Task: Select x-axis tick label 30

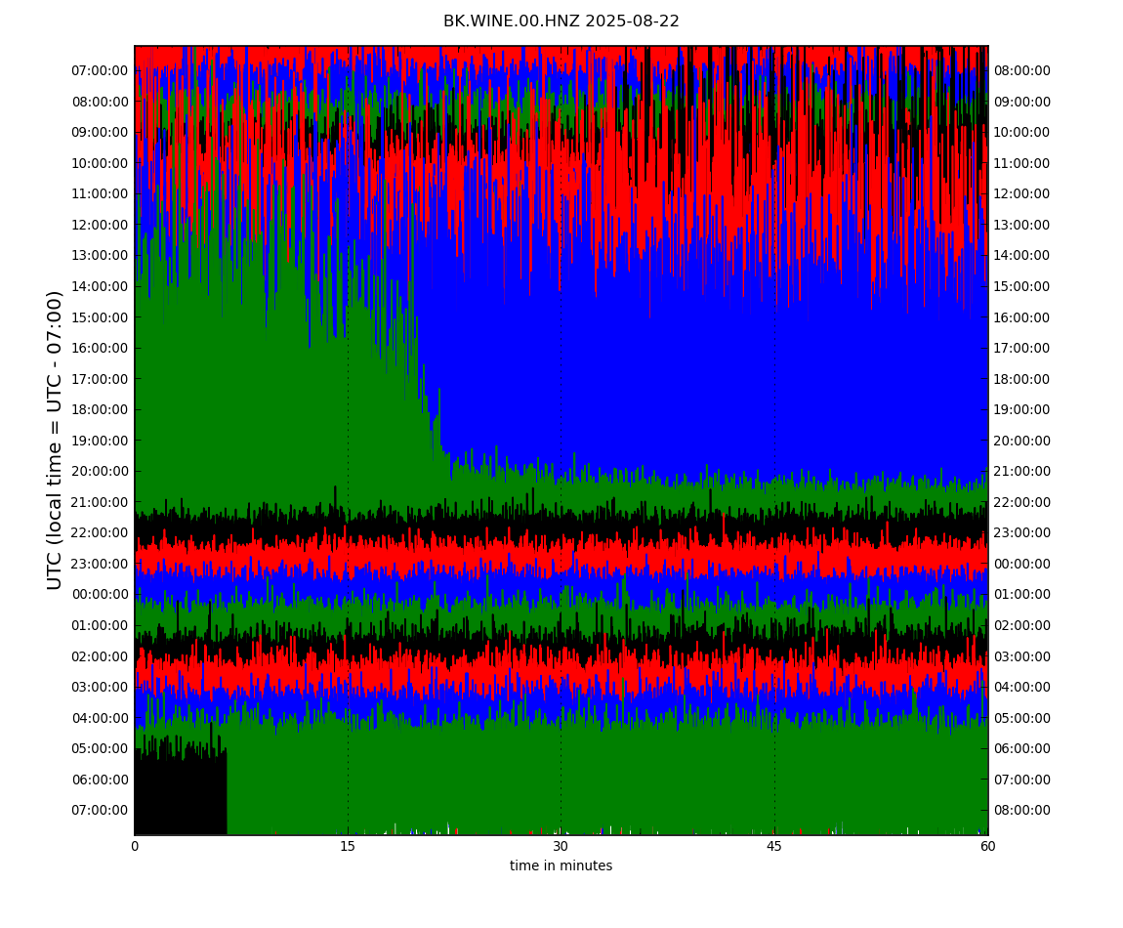Action: (561, 846)
